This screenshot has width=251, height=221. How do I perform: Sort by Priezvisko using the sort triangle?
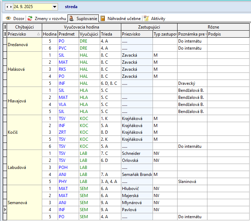point(38,34)
